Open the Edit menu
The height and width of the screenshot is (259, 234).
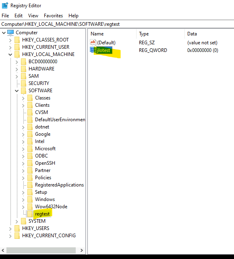[19, 16]
